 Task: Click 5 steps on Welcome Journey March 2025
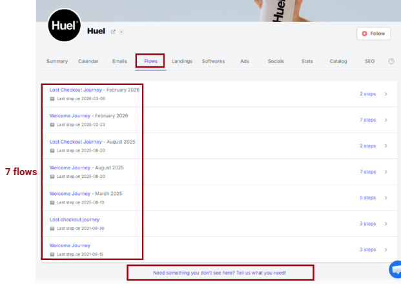368,198
